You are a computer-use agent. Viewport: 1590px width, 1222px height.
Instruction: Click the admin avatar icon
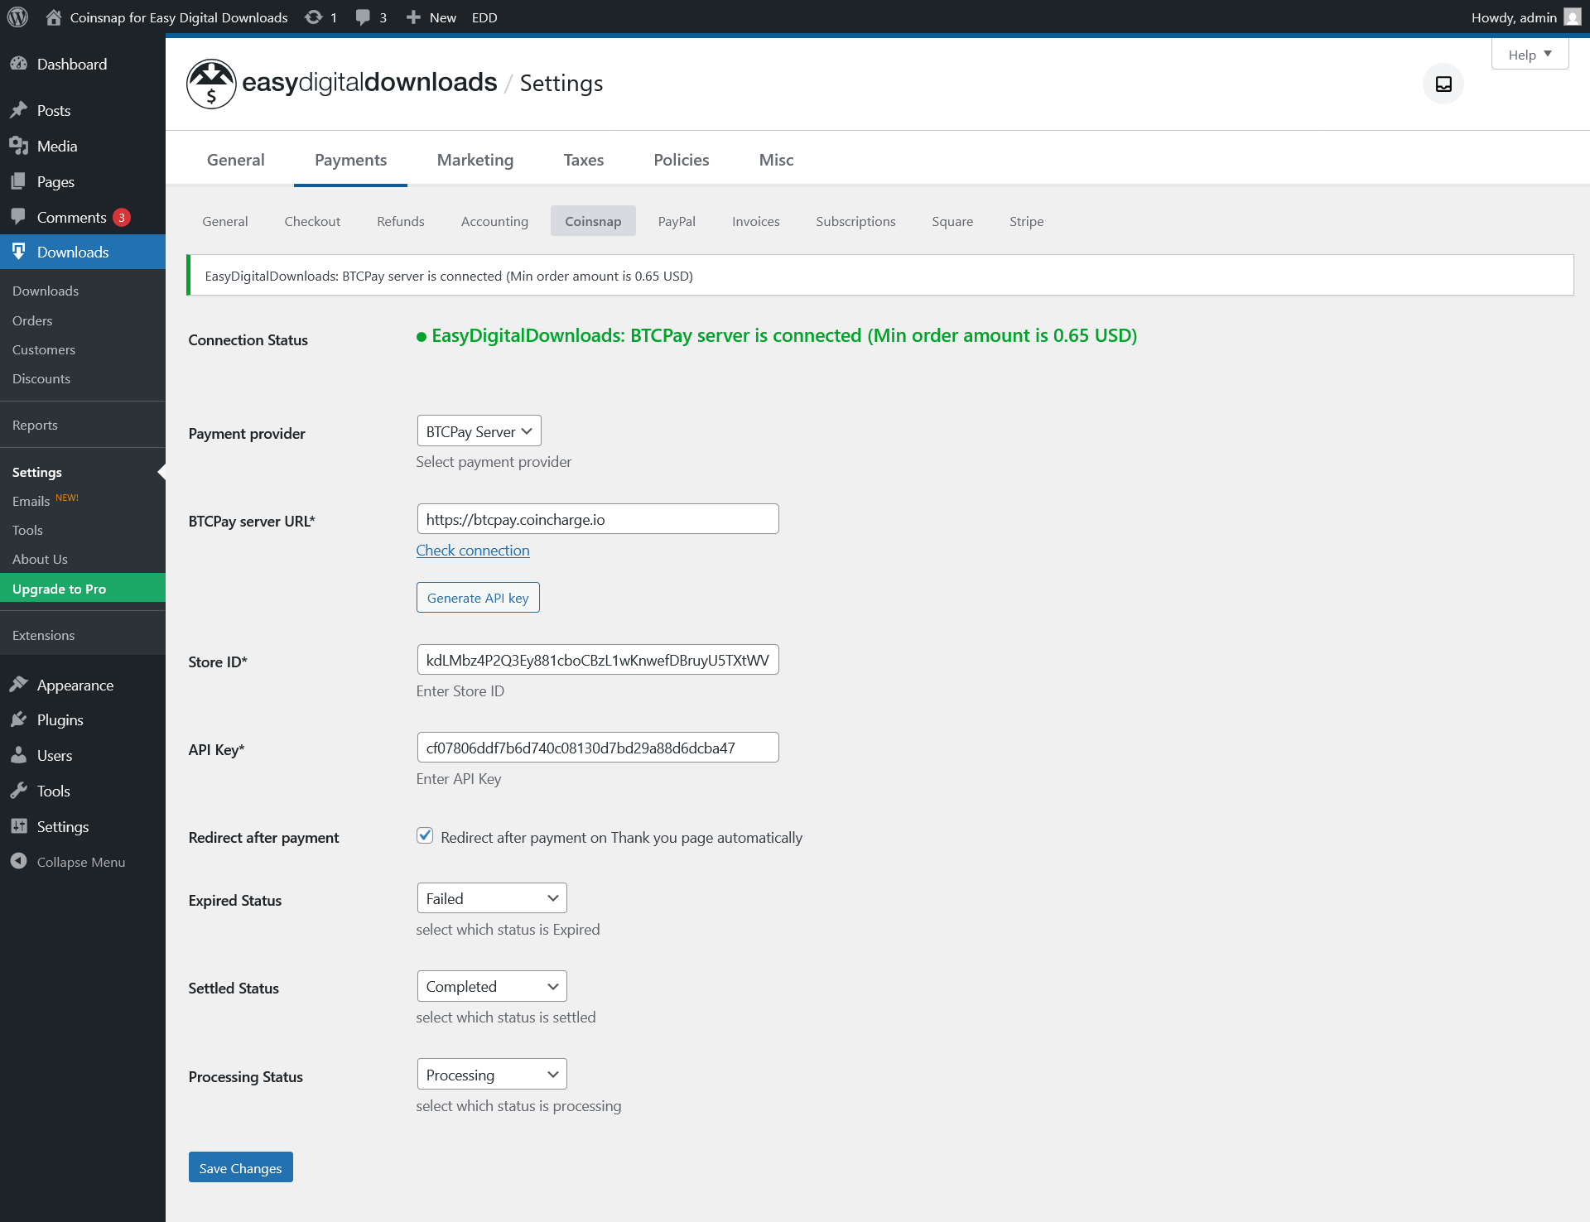(x=1572, y=17)
